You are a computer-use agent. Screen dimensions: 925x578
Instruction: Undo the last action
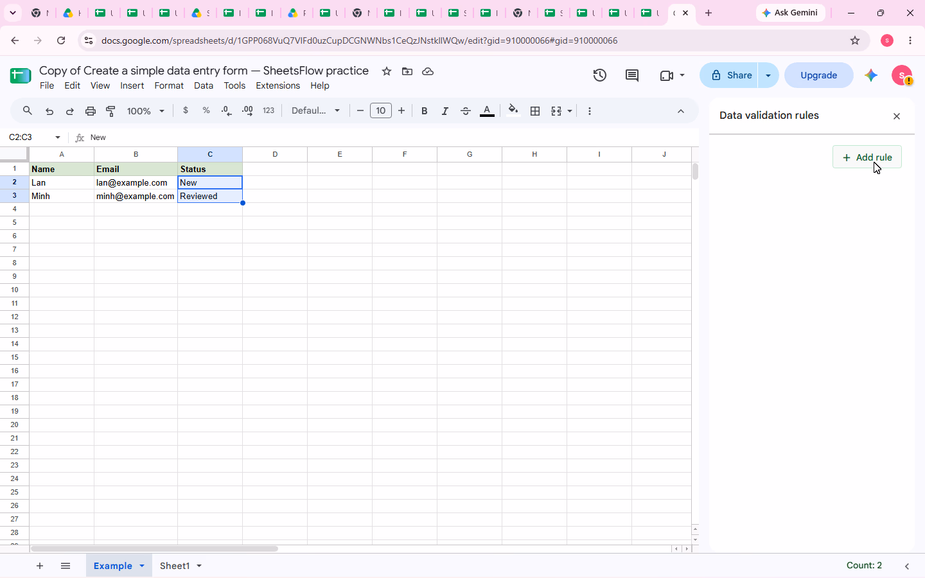(49, 111)
